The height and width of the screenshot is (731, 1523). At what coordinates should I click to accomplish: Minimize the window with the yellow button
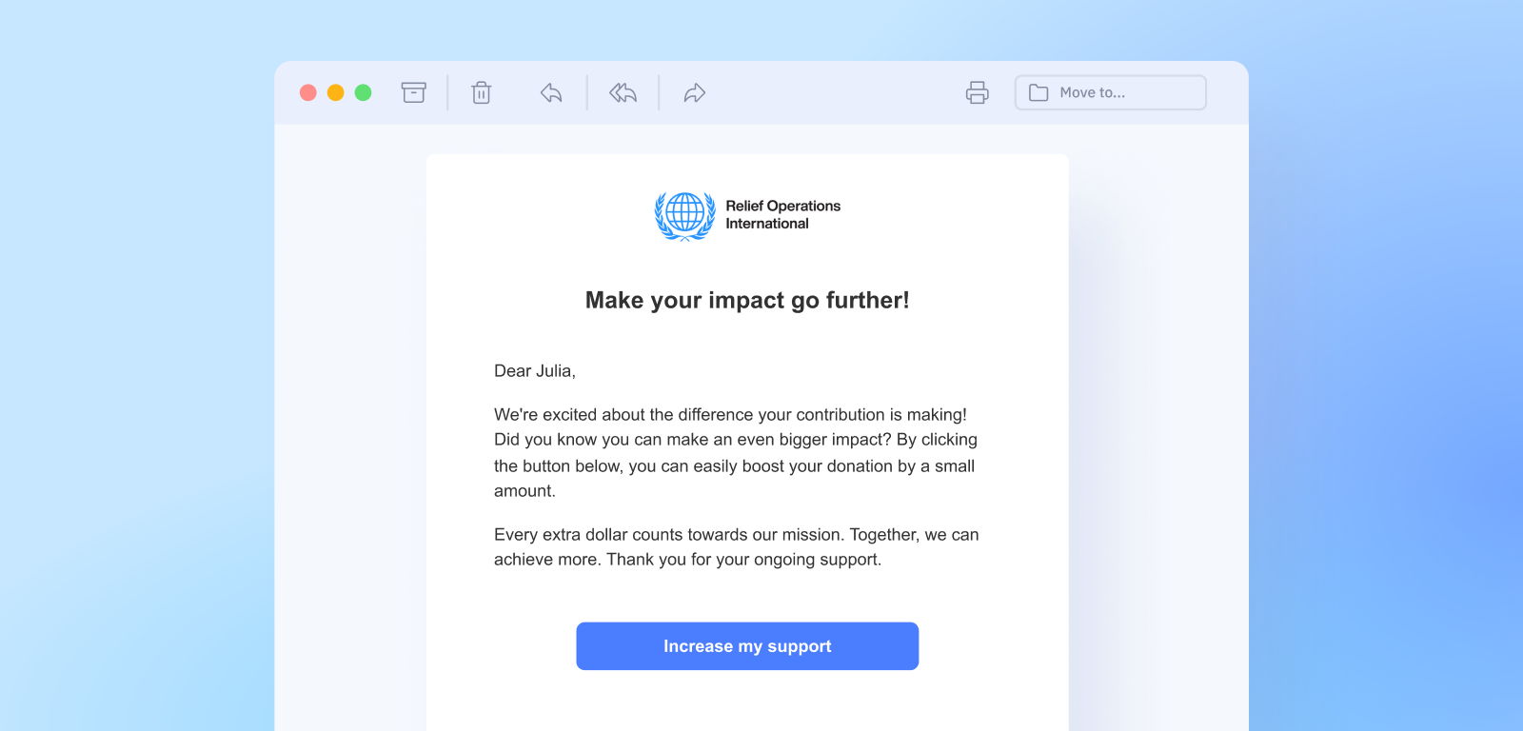tap(336, 92)
